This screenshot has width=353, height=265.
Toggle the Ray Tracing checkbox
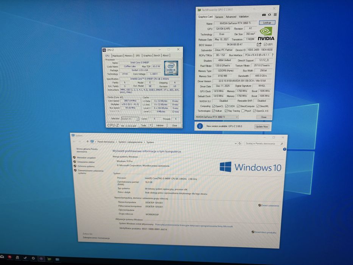226,111
